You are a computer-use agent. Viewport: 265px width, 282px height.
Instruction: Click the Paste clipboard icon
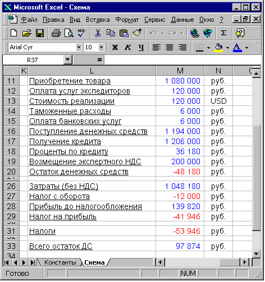pyautogui.click(x=124, y=33)
